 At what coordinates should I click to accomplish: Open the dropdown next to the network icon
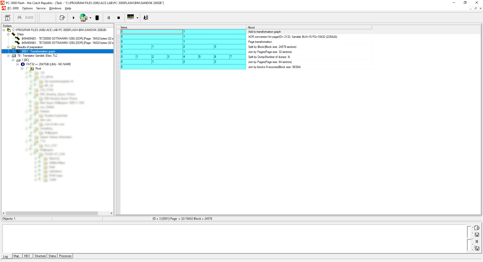pos(90,18)
